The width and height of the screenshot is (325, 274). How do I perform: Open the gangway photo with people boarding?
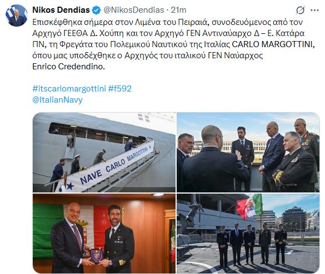click(x=104, y=153)
